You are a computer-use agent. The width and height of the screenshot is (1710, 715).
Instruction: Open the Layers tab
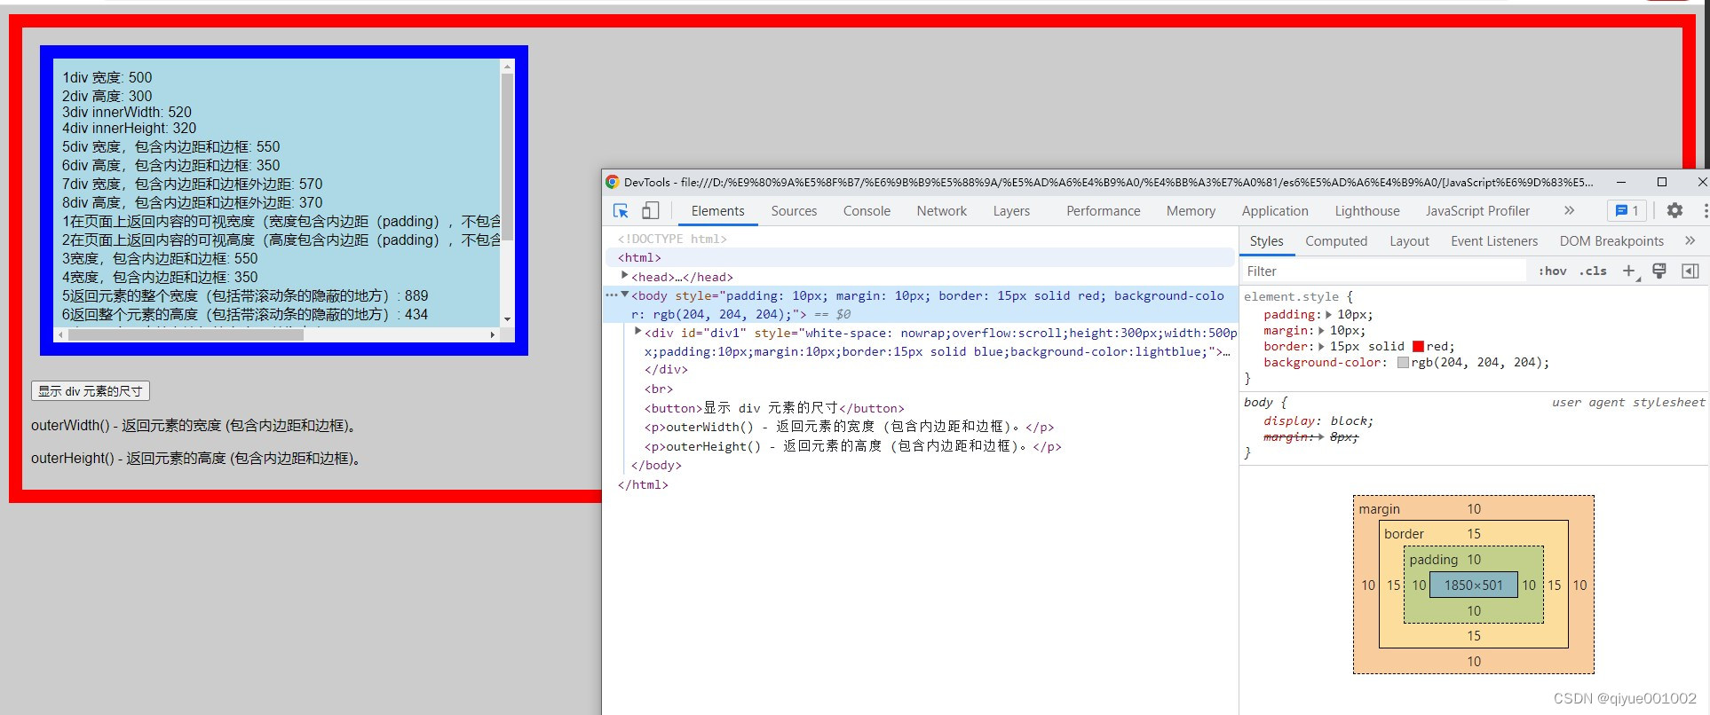pos(1011,211)
